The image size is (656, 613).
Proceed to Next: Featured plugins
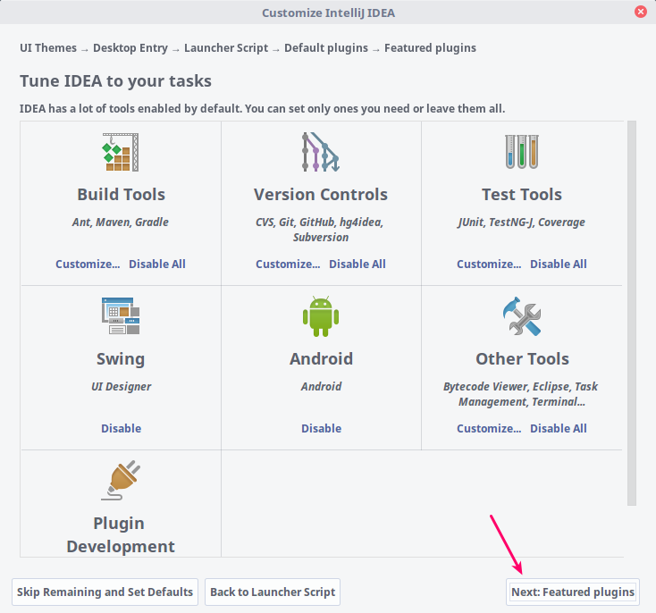573,592
